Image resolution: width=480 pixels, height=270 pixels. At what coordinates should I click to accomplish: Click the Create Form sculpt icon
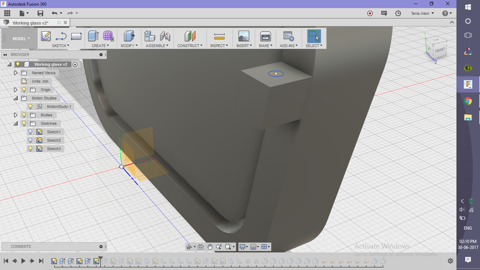108,36
